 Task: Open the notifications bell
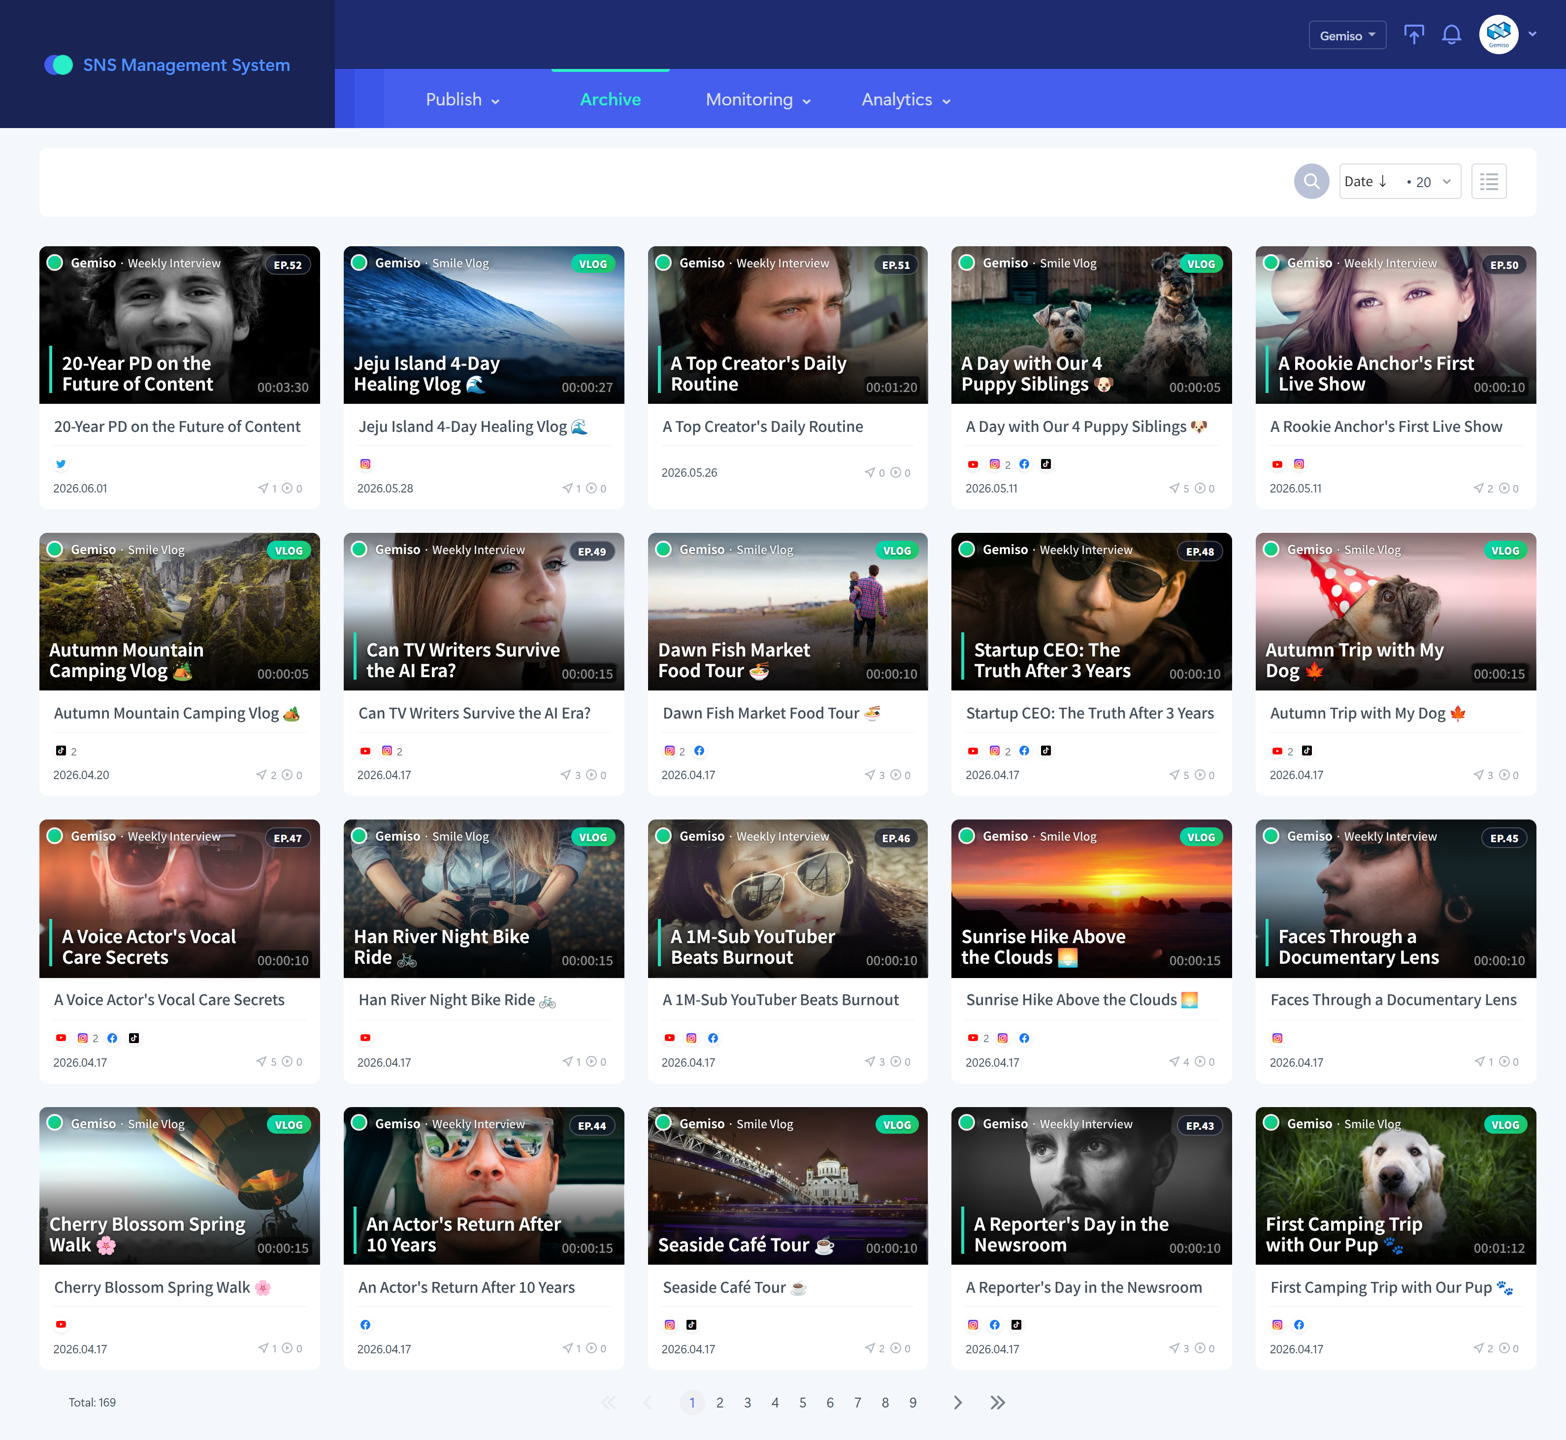1451,35
